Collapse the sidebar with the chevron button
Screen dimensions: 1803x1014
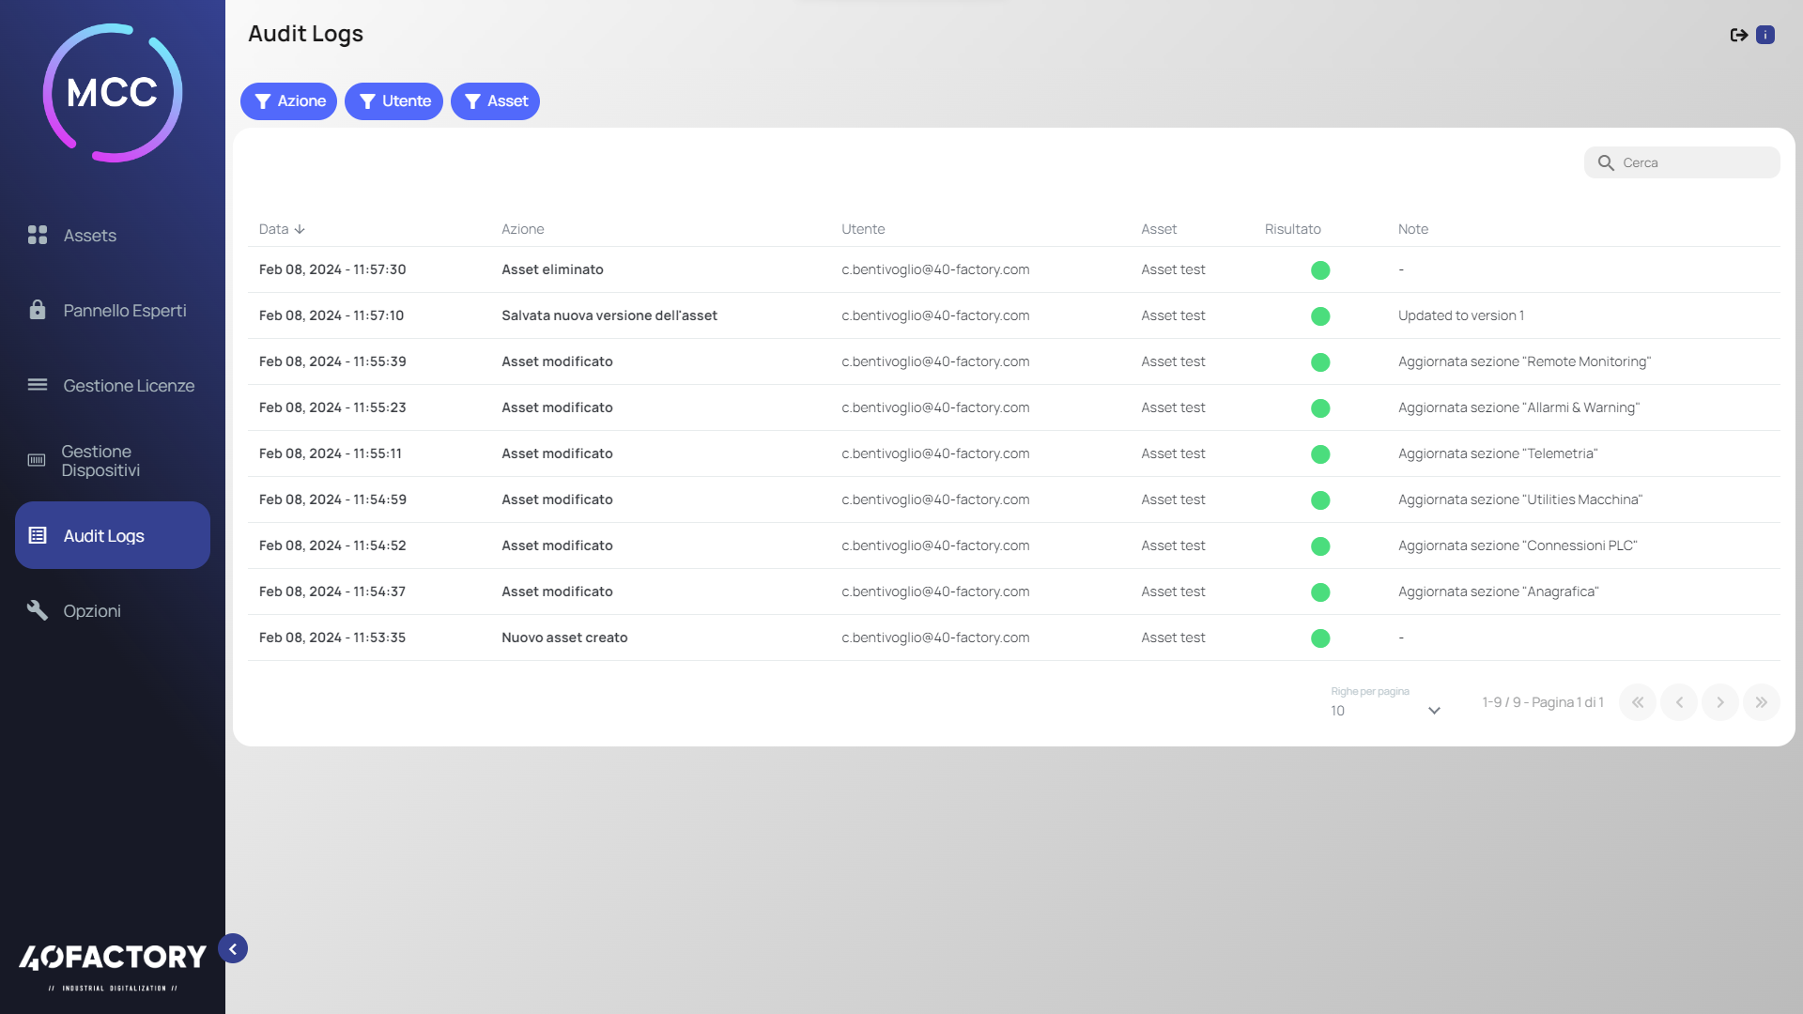click(x=233, y=948)
